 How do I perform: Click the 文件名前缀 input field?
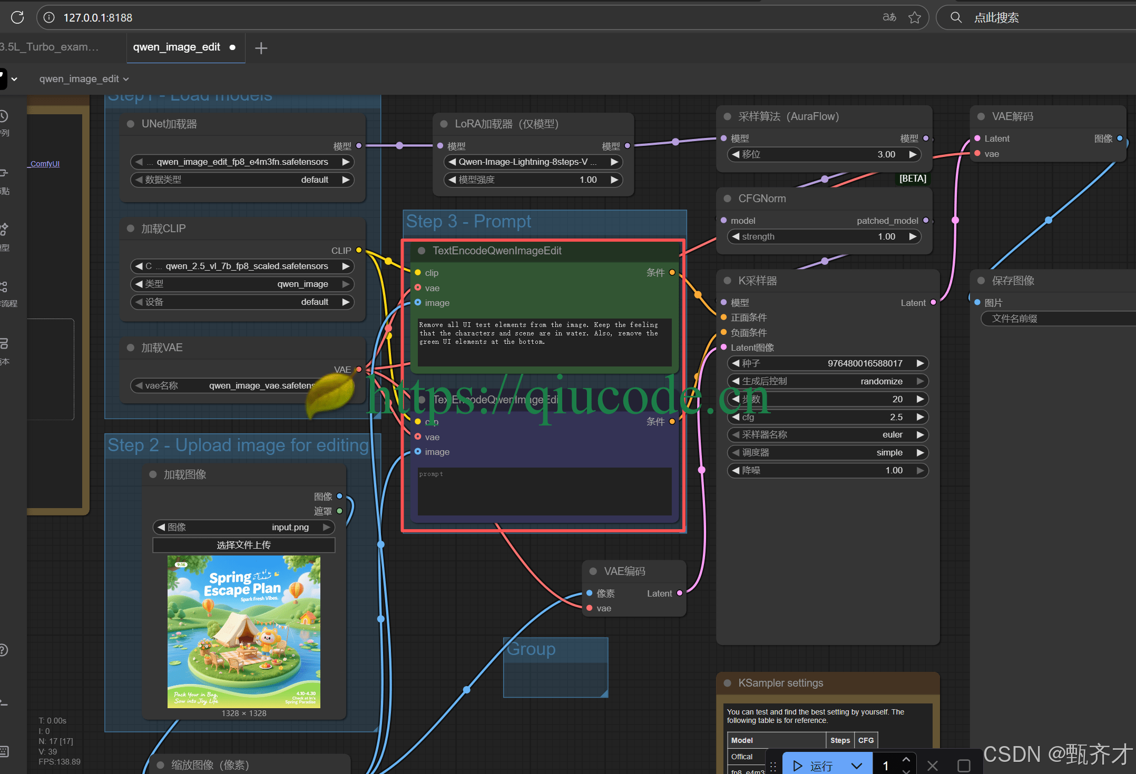[1058, 319]
